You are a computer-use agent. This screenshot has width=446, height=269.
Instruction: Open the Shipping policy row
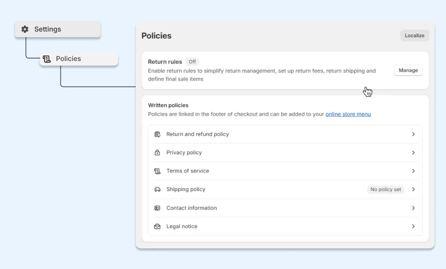point(285,189)
